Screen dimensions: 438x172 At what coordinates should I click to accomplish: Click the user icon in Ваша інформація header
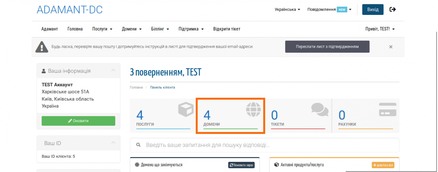point(44,71)
